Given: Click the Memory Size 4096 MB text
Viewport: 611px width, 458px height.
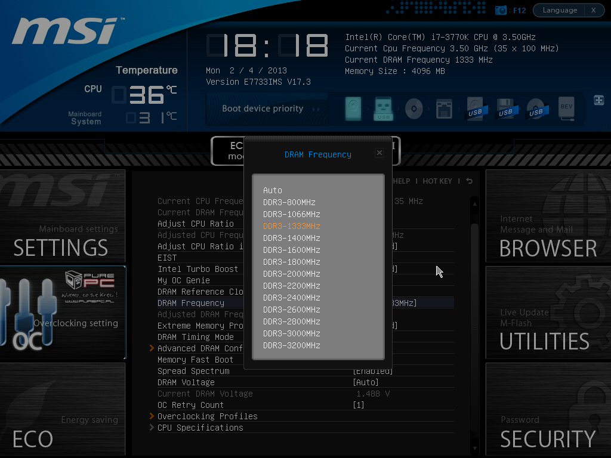Looking at the screenshot, I should tap(395, 72).
